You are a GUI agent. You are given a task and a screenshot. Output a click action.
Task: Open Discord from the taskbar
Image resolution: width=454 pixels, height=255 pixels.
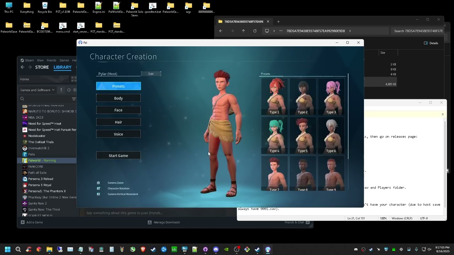216,249
